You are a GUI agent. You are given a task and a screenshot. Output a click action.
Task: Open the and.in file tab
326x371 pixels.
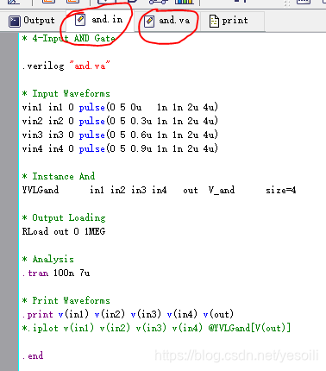pos(99,20)
